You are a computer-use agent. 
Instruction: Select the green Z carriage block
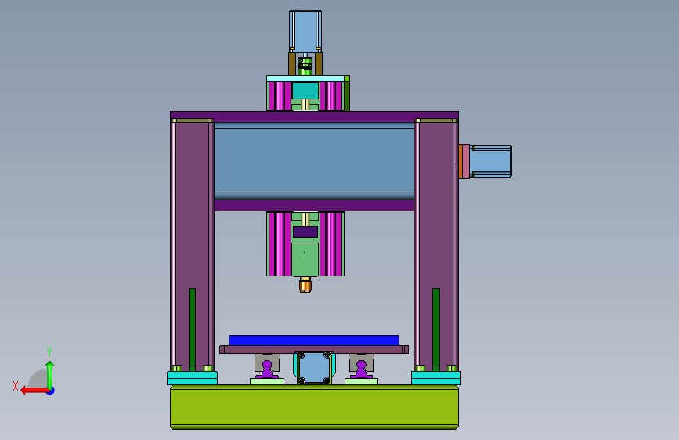tap(305, 259)
